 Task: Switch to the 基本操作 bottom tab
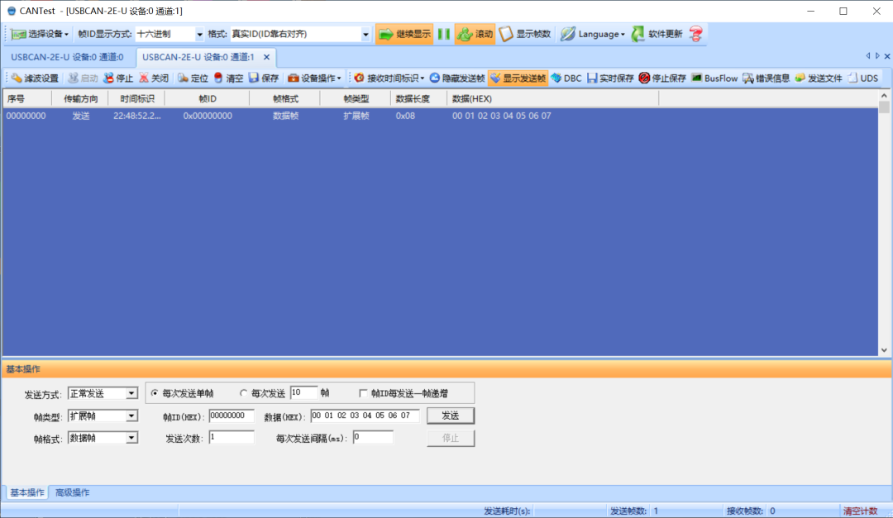click(x=26, y=493)
